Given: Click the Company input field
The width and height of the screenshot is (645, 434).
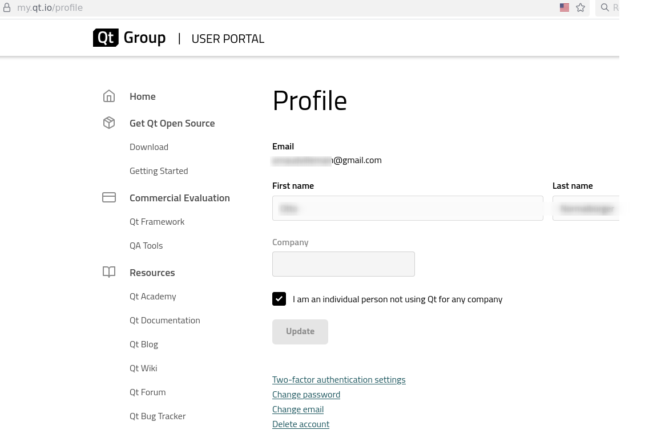Looking at the screenshot, I should tap(344, 265).
